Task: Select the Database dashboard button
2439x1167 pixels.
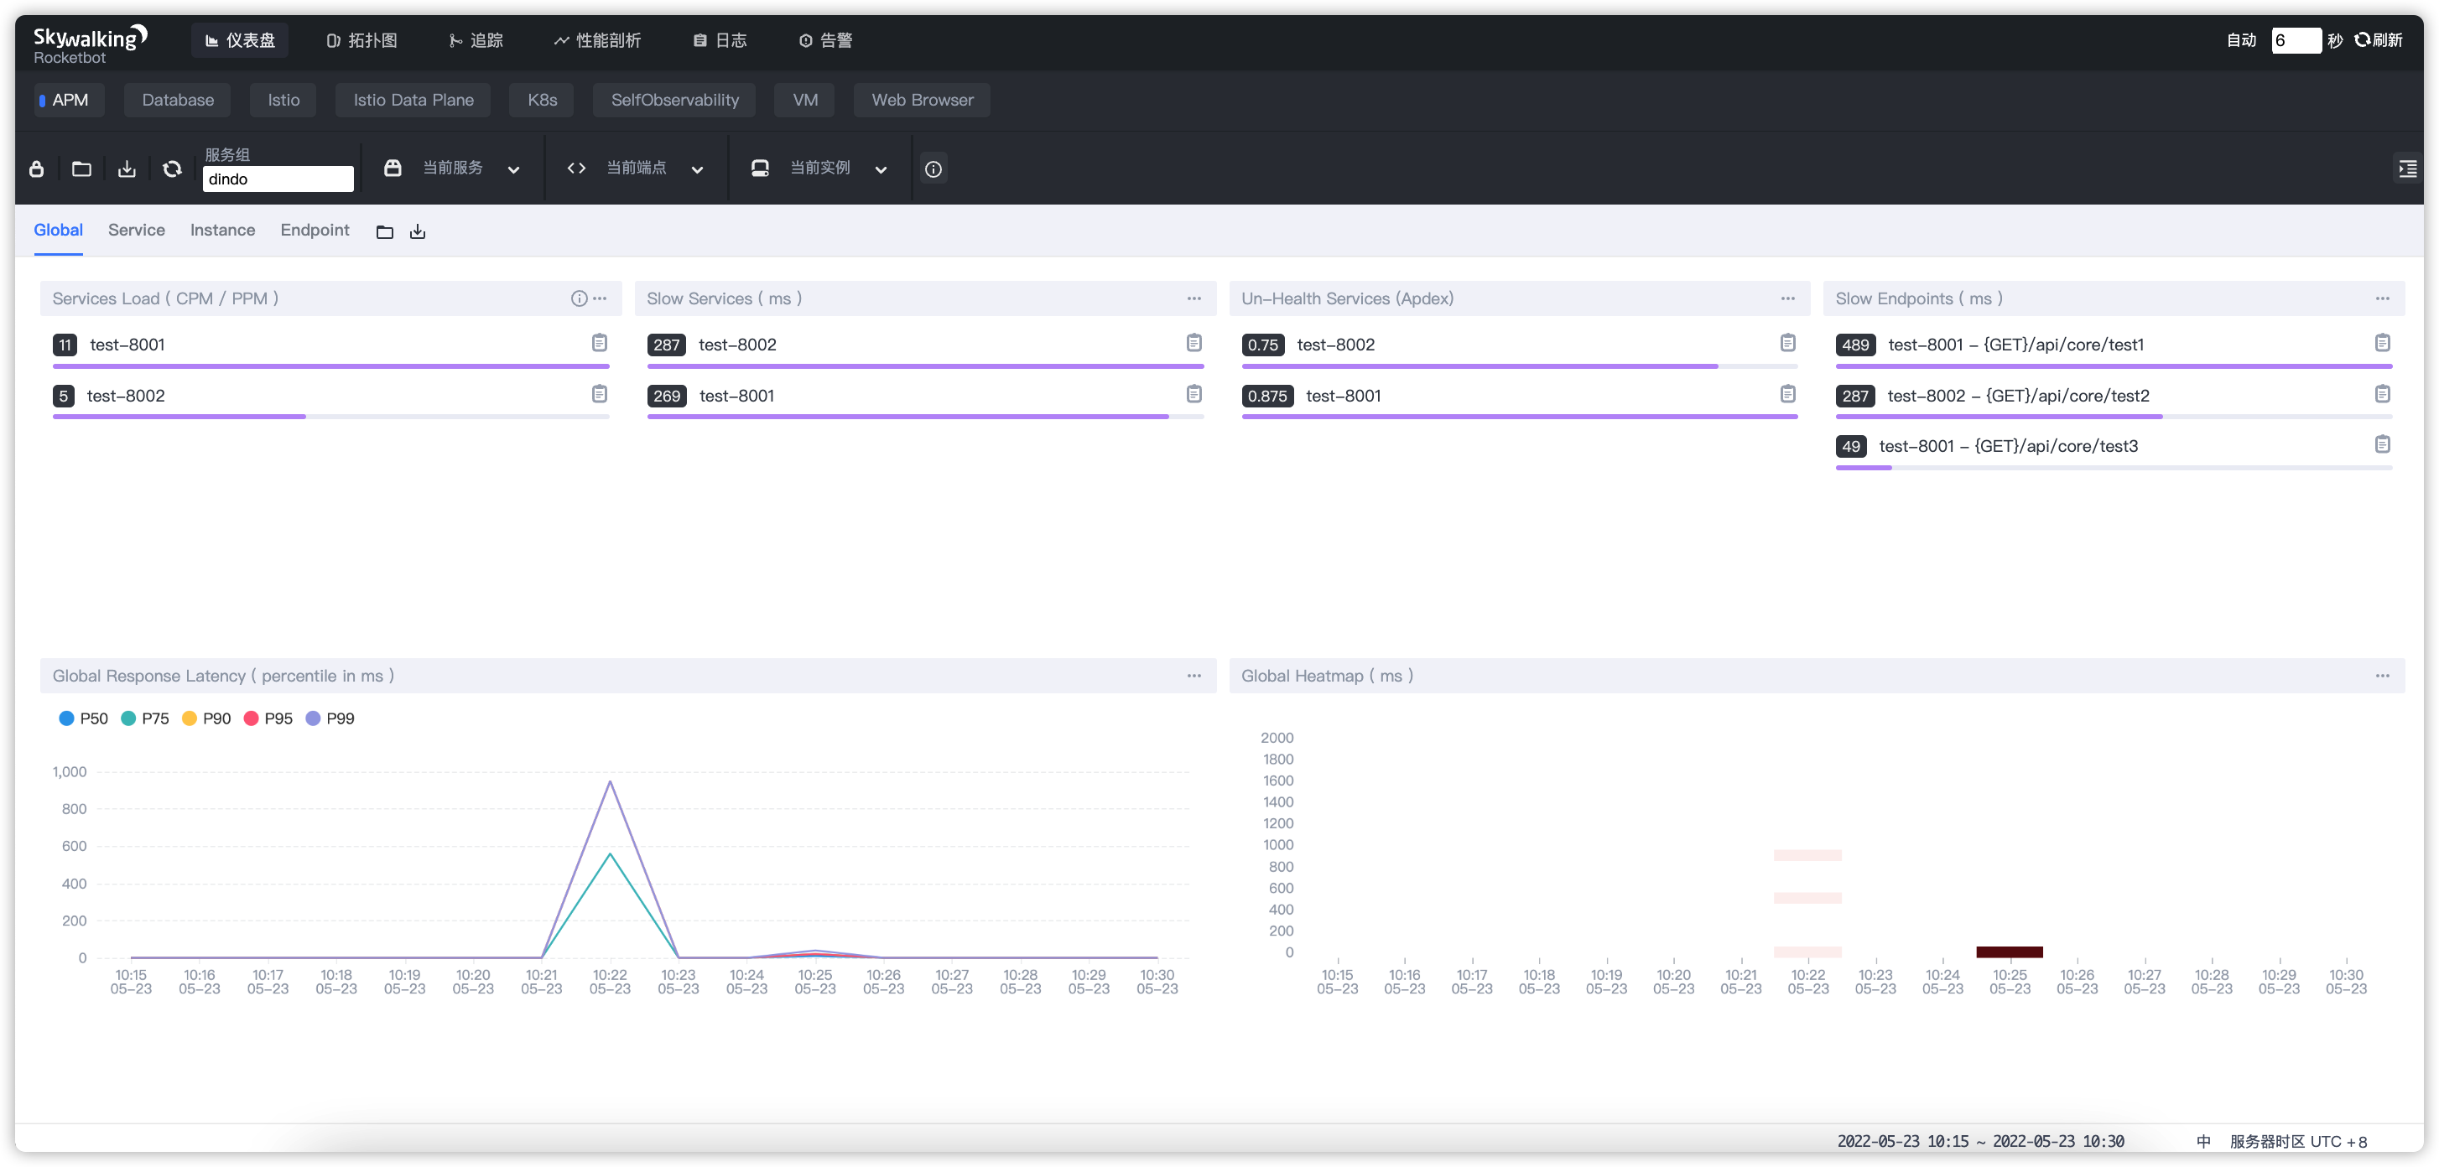Action: [x=177, y=100]
